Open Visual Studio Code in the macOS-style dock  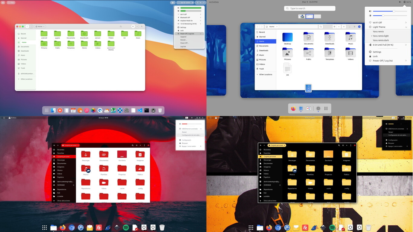pyautogui.click(x=140, y=111)
